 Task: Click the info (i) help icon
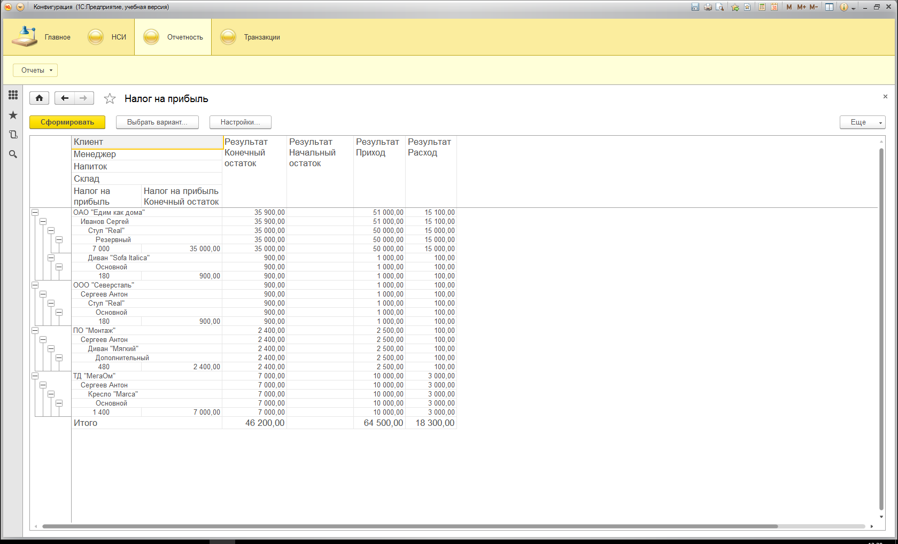tap(844, 7)
